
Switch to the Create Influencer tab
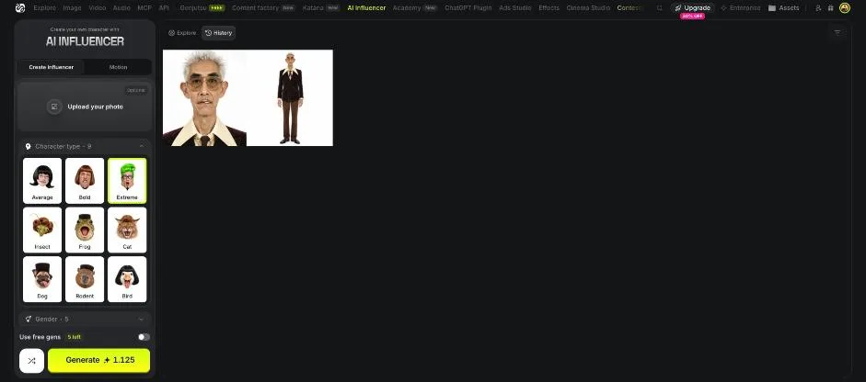(x=51, y=67)
